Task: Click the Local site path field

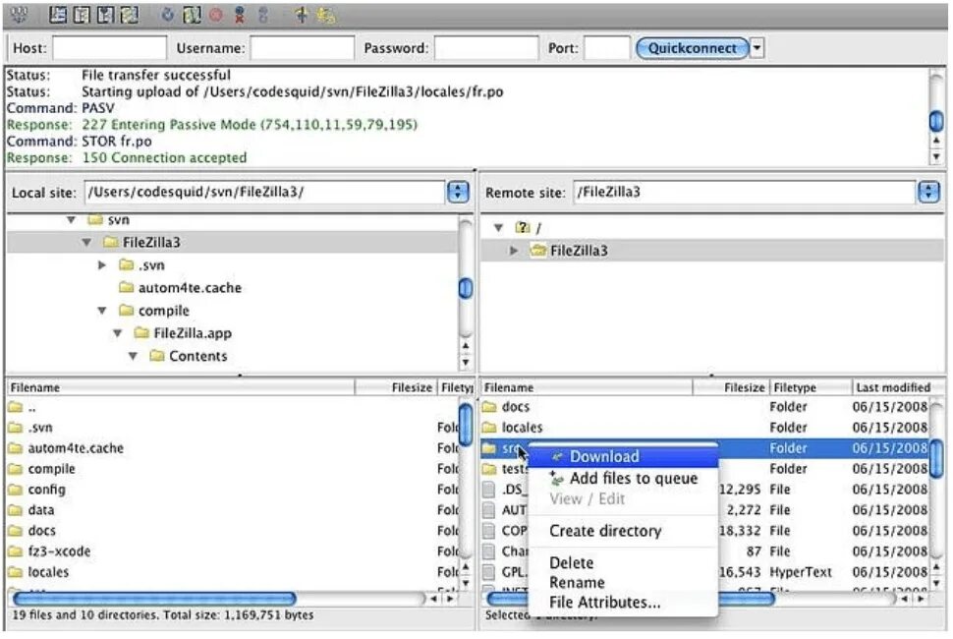Action: click(x=264, y=192)
